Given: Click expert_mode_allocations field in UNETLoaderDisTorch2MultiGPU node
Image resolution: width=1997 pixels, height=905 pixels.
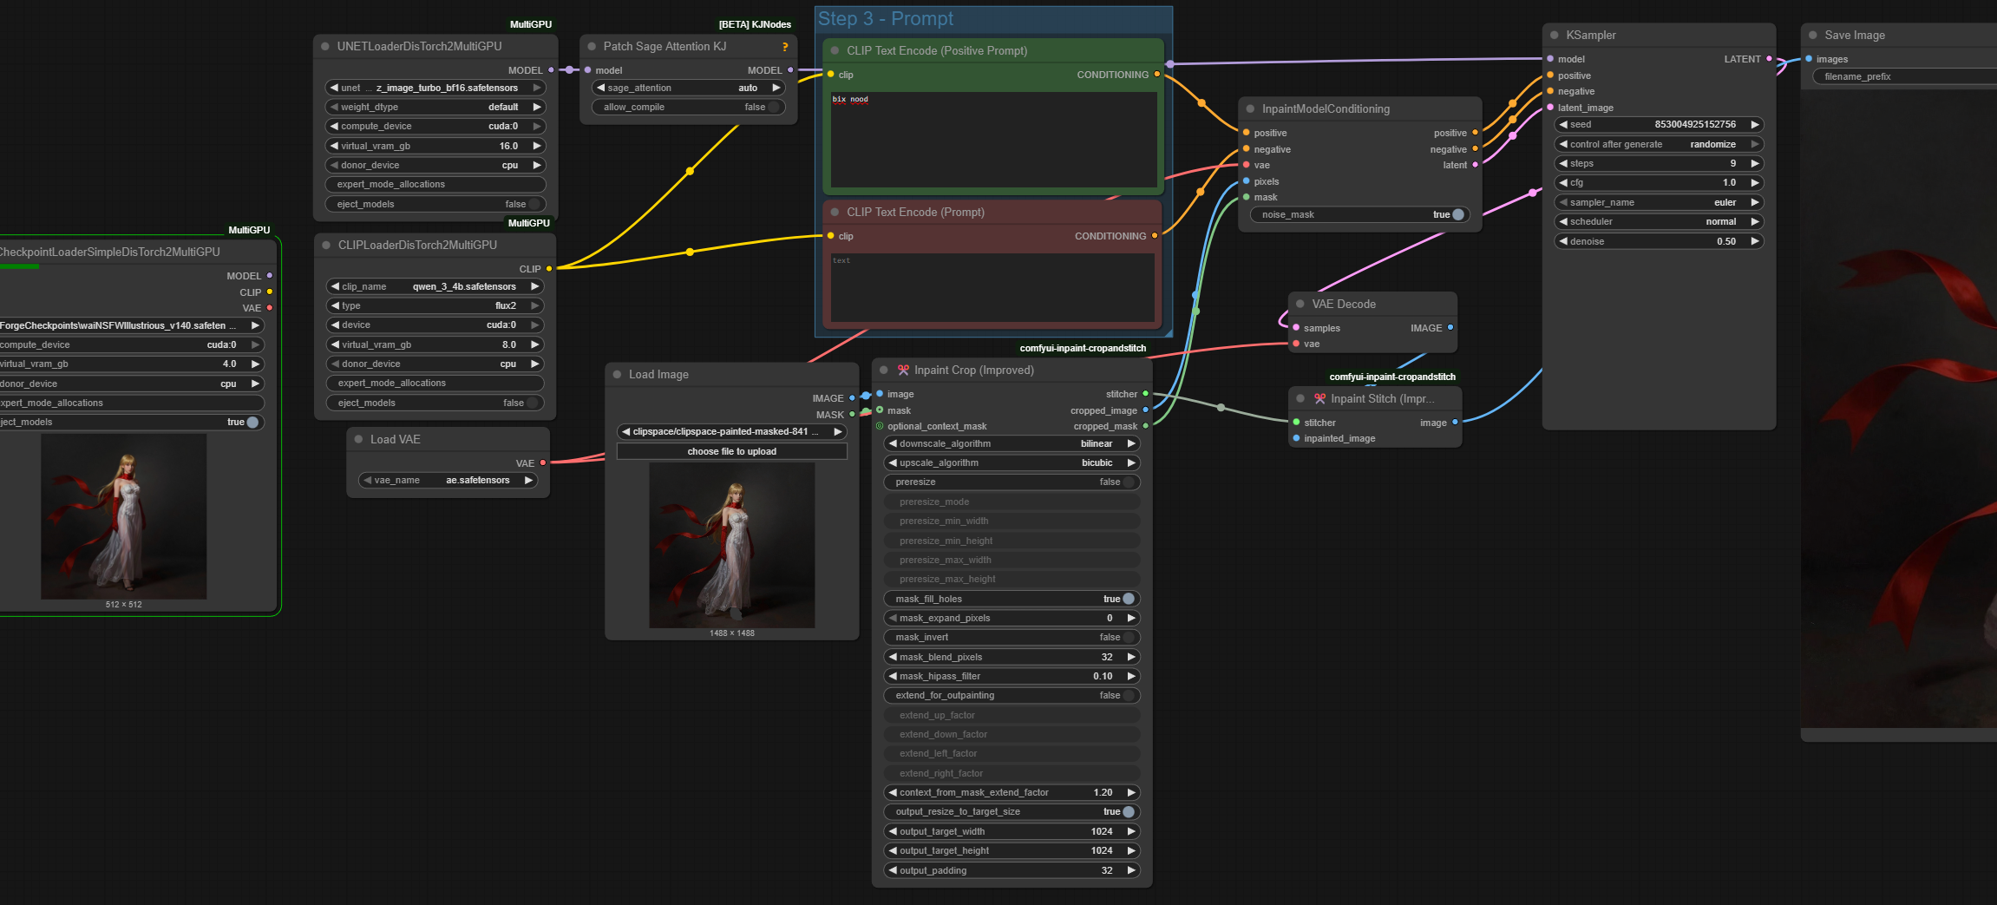Looking at the screenshot, I should (x=435, y=185).
